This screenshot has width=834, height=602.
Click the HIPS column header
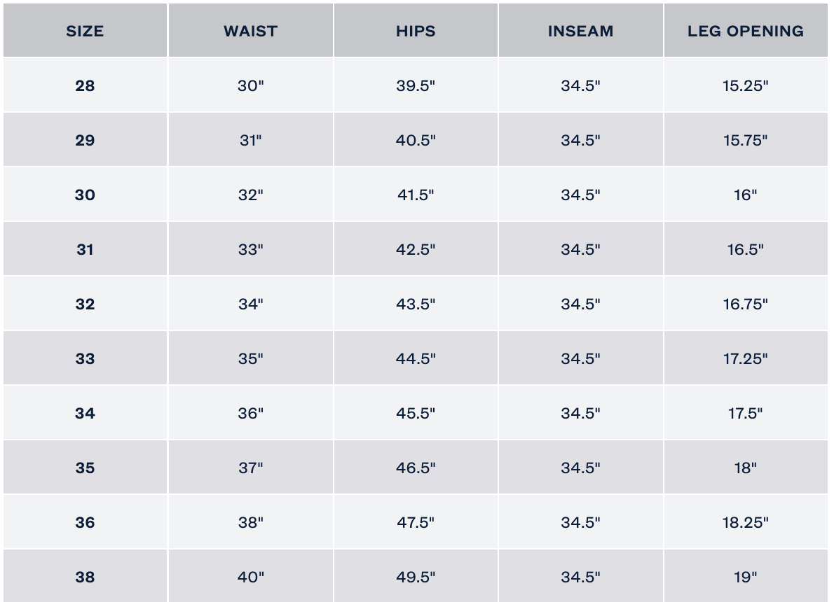(416, 31)
